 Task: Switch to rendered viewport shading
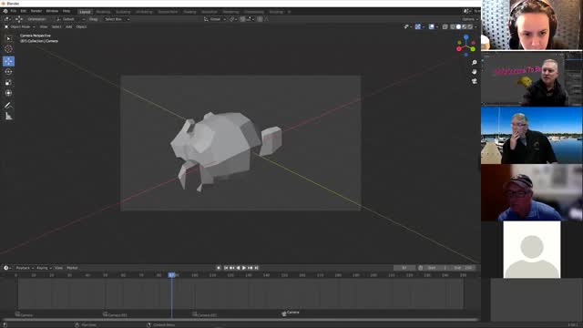pos(470,26)
